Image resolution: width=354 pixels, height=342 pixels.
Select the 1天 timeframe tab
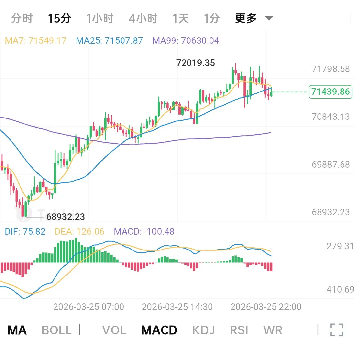click(x=181, y=18)
